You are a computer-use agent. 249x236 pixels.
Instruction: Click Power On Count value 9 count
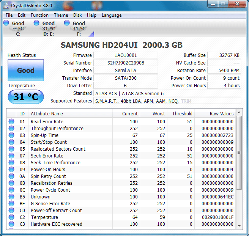(x=224, y=78)
